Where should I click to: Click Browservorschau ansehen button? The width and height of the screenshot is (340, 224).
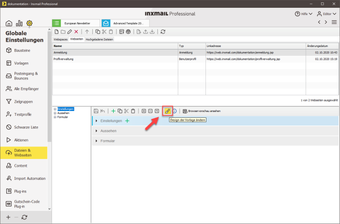click(202, 111)
